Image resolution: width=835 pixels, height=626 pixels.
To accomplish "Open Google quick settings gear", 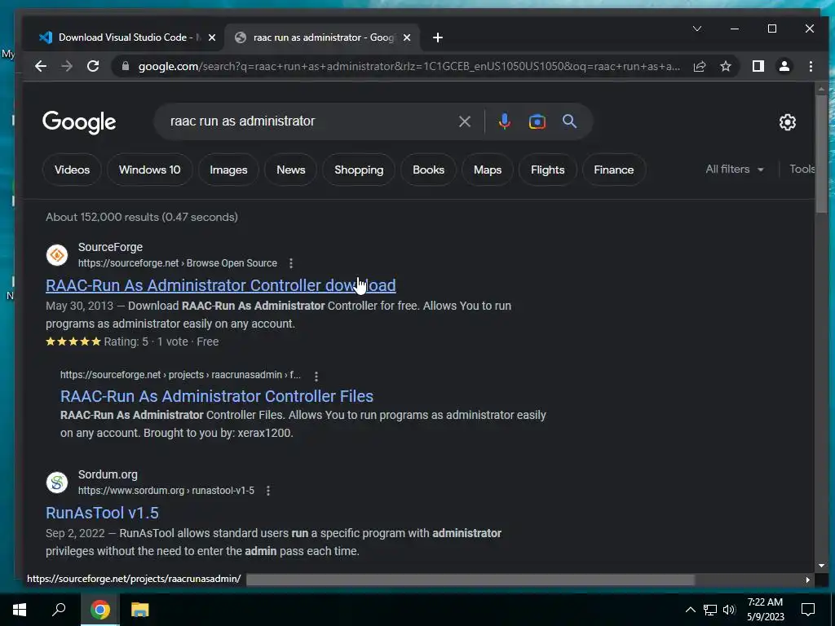I will [x=787, y=122].
